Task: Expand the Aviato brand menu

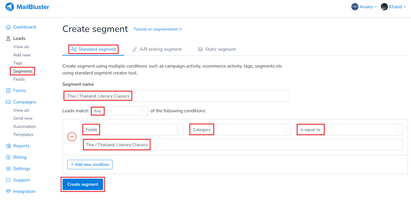Action: point(364,7)
